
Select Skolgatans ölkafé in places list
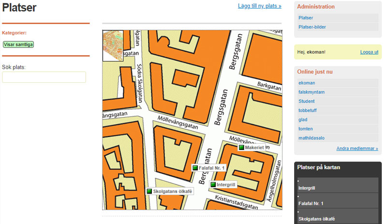click(x=316, y=219)
